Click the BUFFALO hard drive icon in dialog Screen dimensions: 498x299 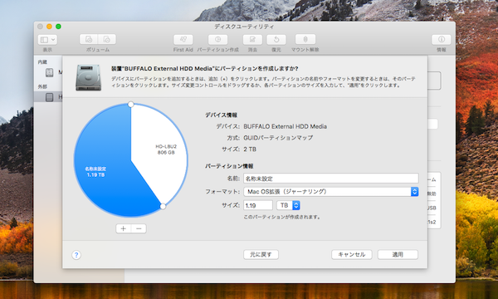[89, 77]
